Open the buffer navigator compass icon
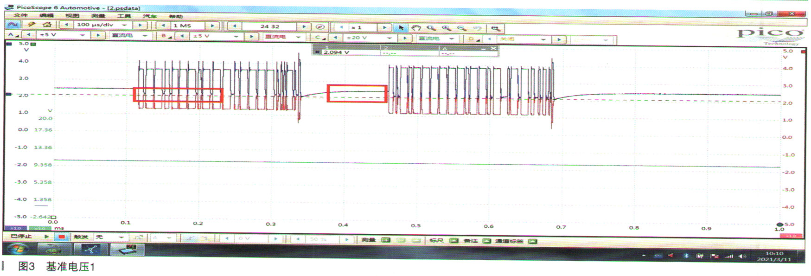The width and height of the screenshot is (811, 276). click(319, 26)
